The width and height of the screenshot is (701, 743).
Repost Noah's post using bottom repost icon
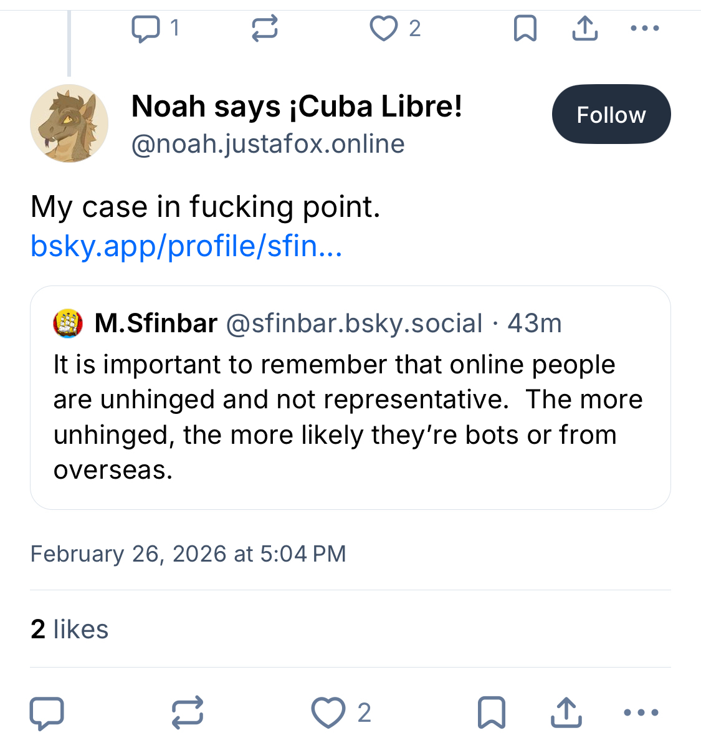187,712
